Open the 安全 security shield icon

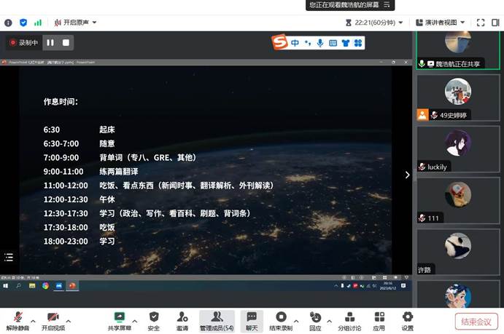coord(153,318)
